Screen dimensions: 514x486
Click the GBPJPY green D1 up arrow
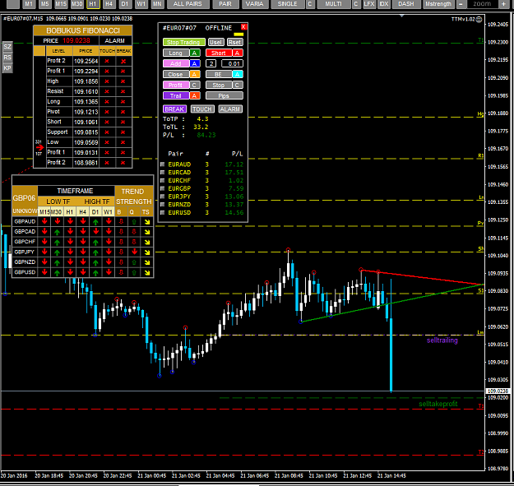95,252
